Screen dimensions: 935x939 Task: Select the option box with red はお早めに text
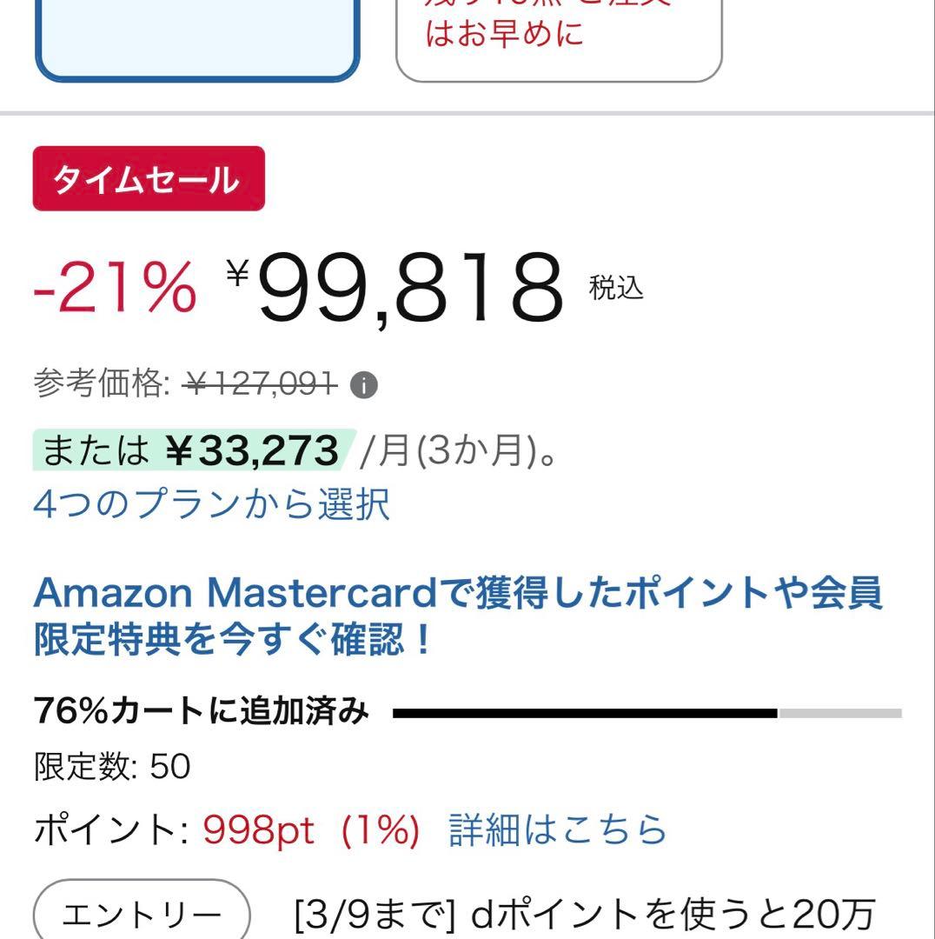tap(559, 39)
